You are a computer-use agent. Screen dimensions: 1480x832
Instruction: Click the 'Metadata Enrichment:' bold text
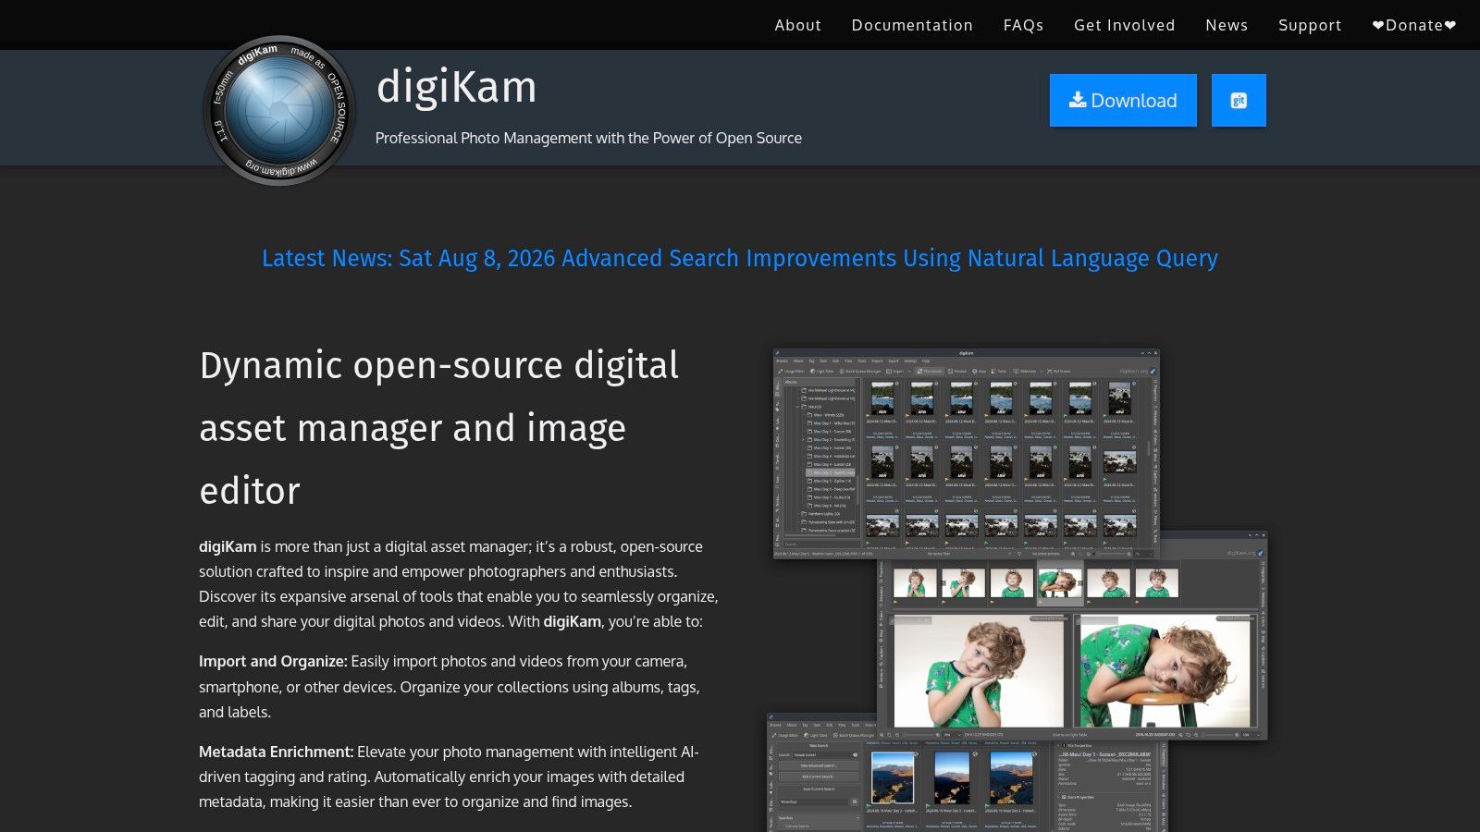tap(277, 752)
